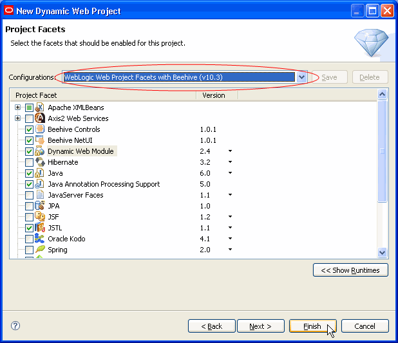Viewport: 398px width, 343px height.
Task: Toggle the Apache XMLBeans checkbox
Action: [29, 108]
